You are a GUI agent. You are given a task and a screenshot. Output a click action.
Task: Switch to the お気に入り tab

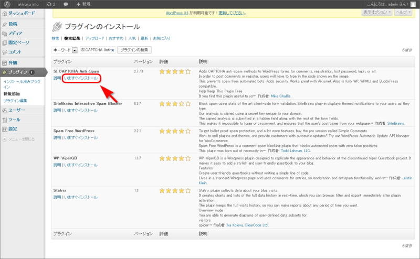pos(162,38)
